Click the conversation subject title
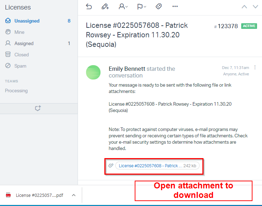This screenshot has width=262, height=206. (137, 35)
